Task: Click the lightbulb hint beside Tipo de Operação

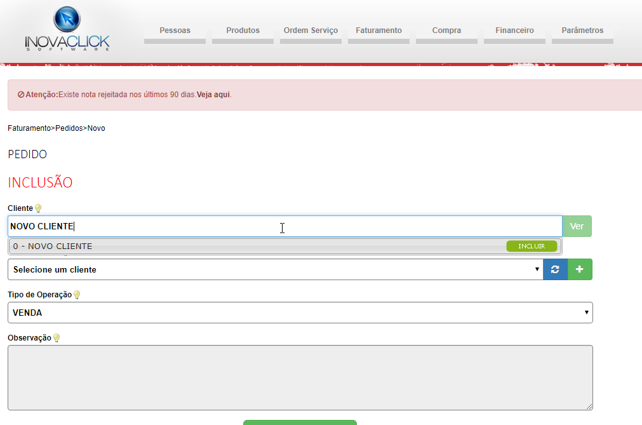Action: coord(77,295)
